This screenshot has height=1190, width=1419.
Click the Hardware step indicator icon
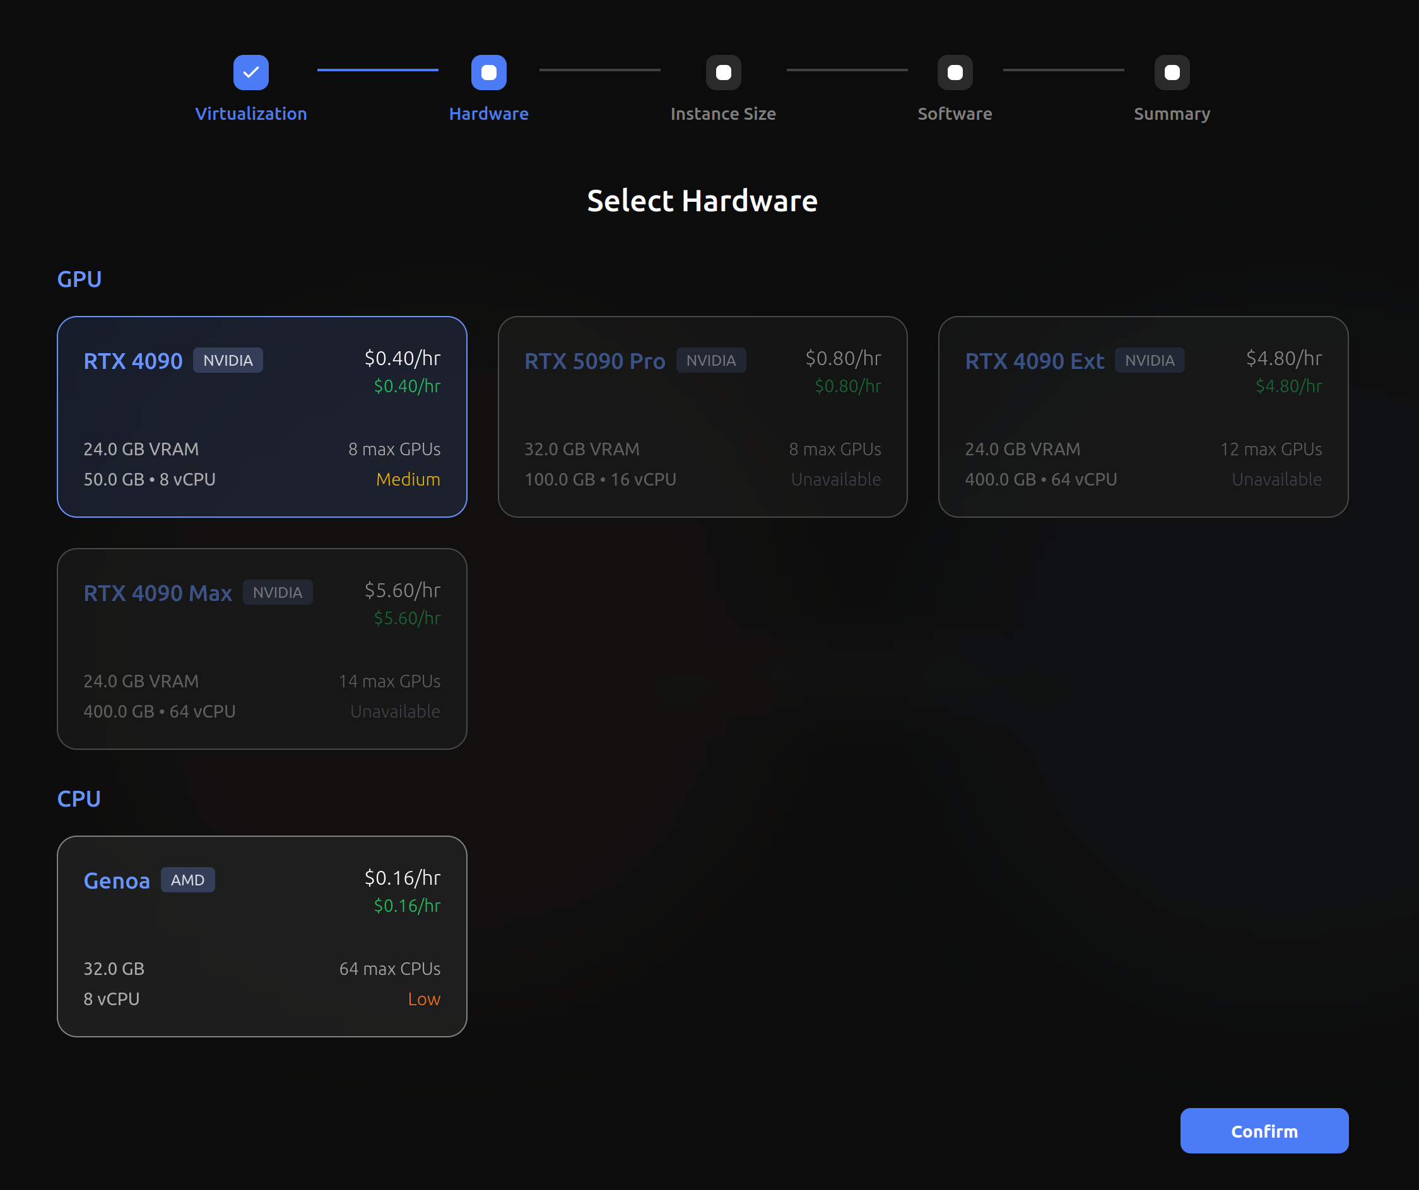coord(488,73)
